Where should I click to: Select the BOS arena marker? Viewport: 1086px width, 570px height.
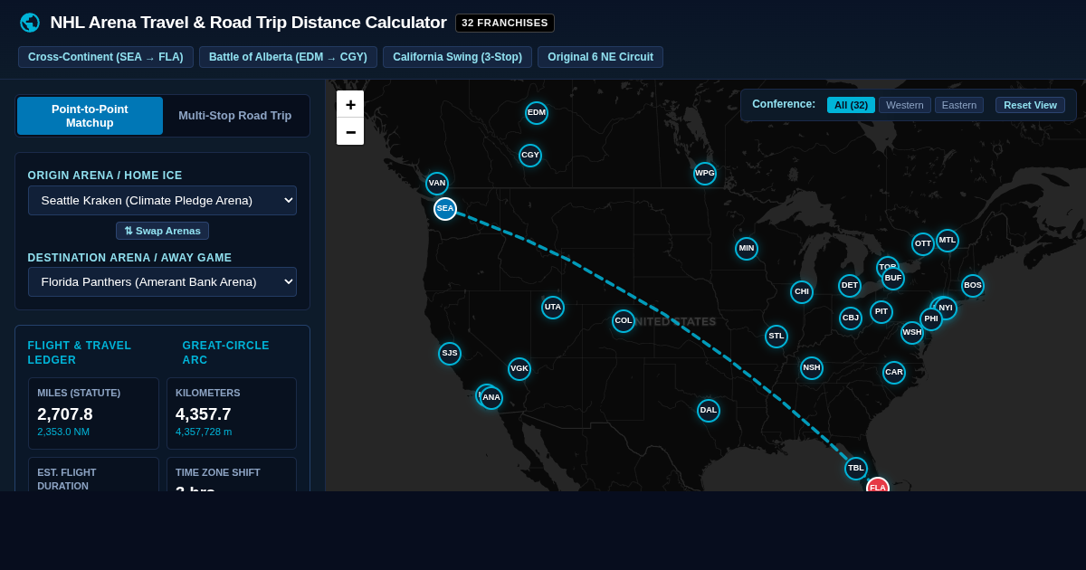tap(973, 286)
